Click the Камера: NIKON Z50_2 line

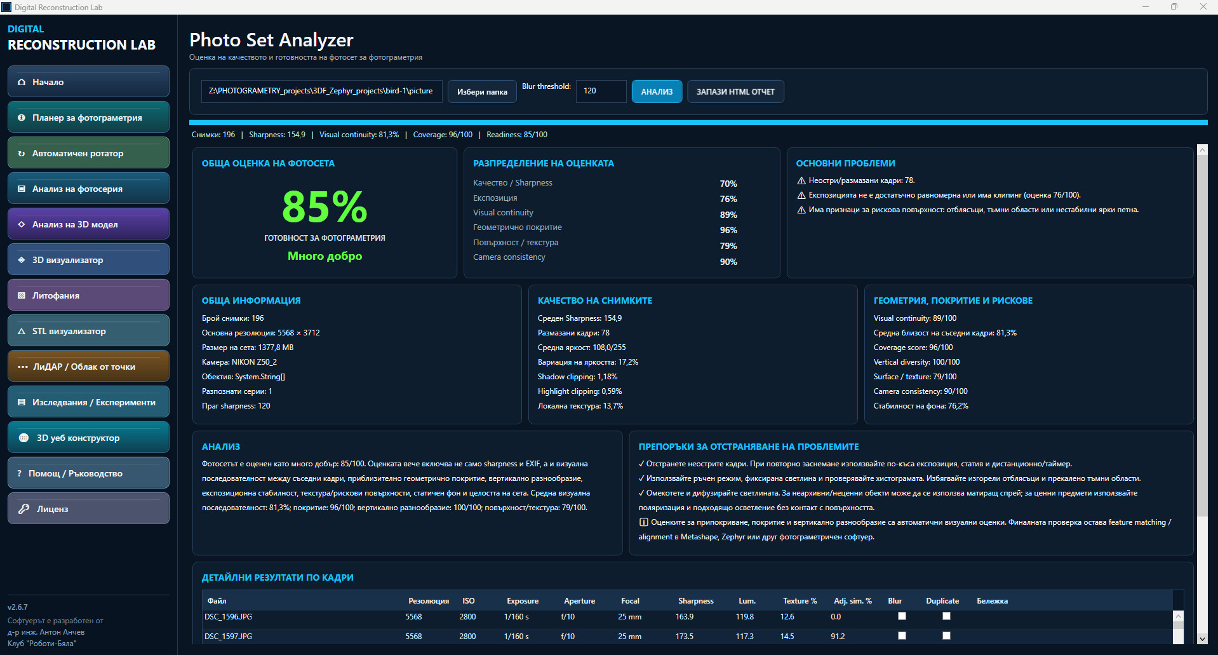(x=239, y=362)
